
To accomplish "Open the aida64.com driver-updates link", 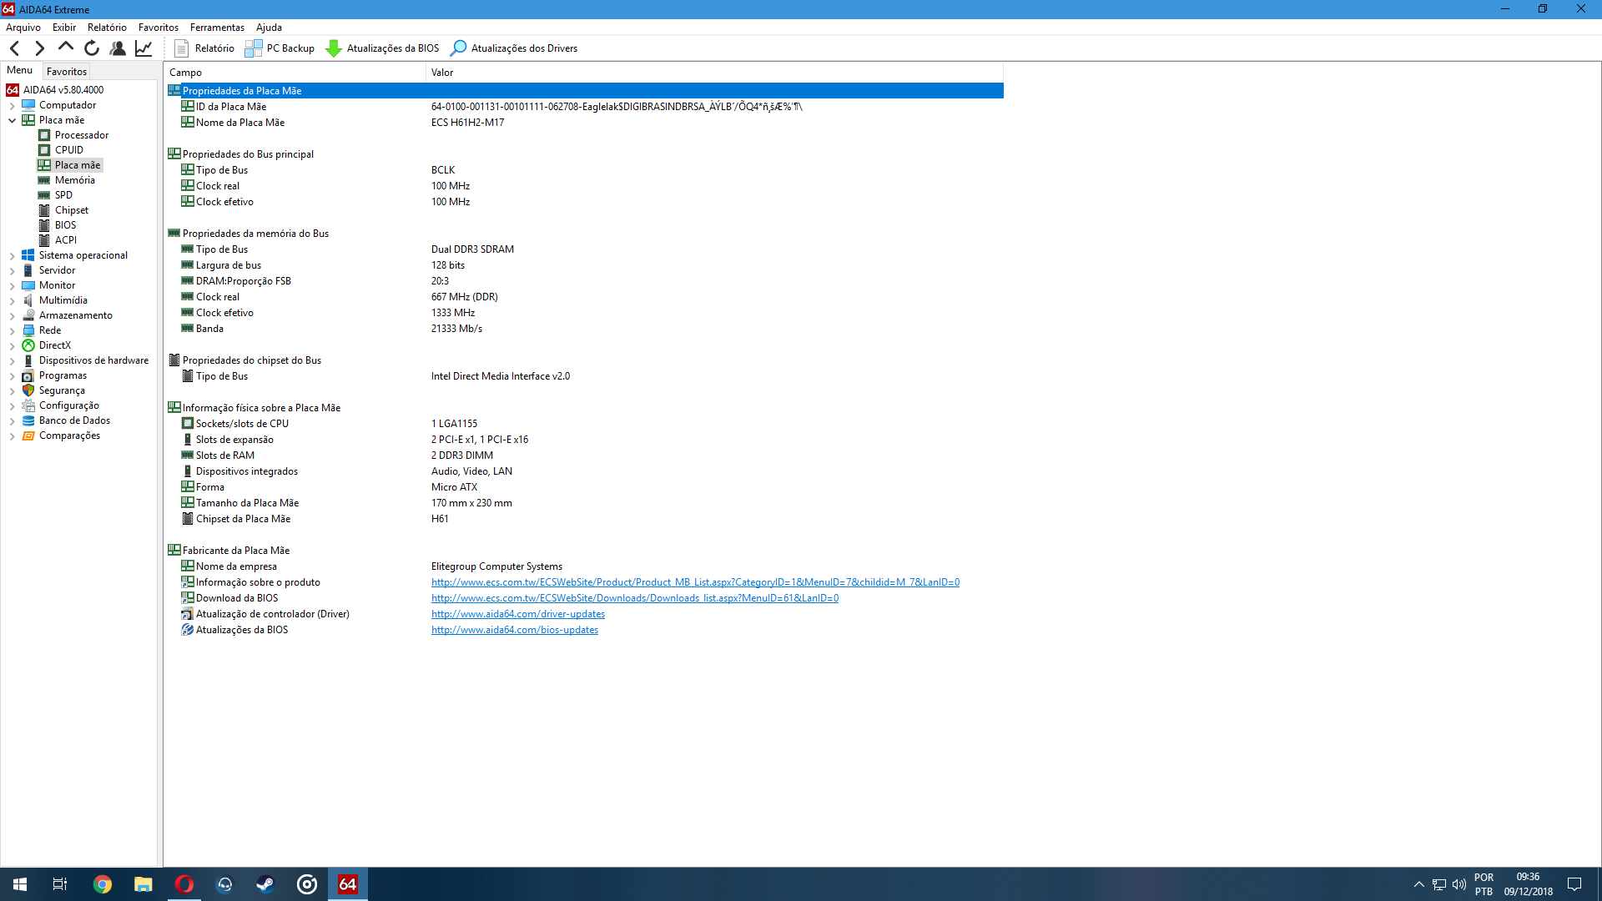I will [x=518, y=614].
